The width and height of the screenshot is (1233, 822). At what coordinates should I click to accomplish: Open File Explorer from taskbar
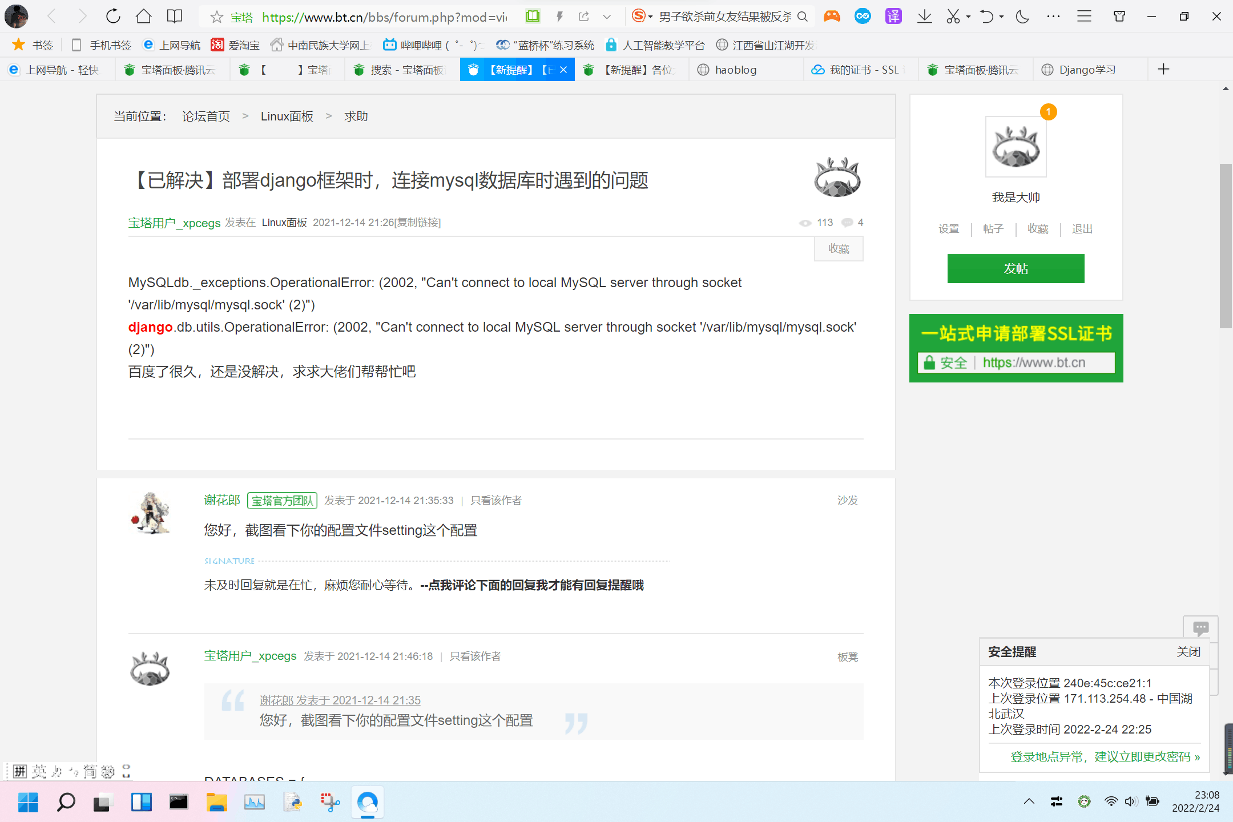(216, 803)
